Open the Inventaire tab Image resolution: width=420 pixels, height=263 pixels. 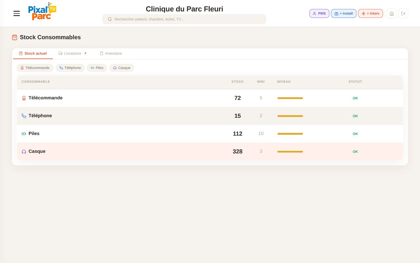pyautogui.click(x=111, y=53)
